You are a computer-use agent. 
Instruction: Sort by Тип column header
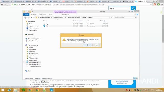coord(88,21)
